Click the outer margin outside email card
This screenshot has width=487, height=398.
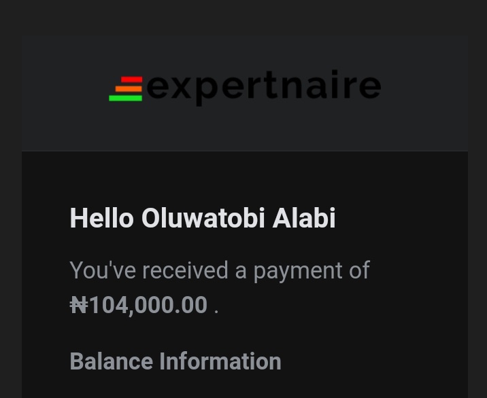[x=10, y=204]
